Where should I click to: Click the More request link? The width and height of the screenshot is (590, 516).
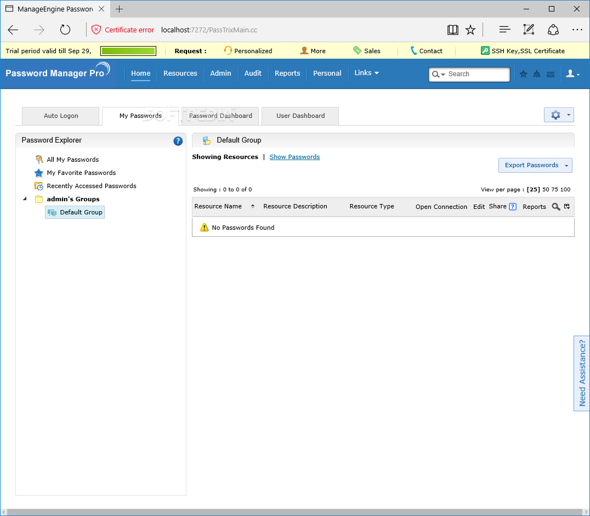pyautogui.click(x=313, y=51)
